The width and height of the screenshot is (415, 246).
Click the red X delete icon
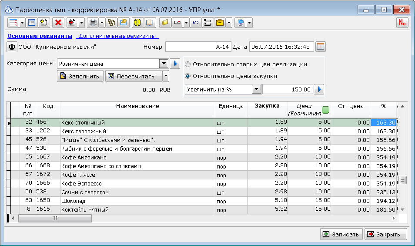pos(58,23)
